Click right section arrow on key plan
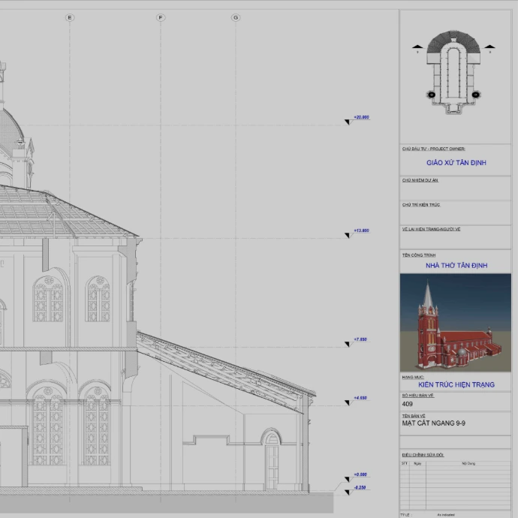Image resolution: width=518 pixels, height=518 pixels. pos(489,47)
